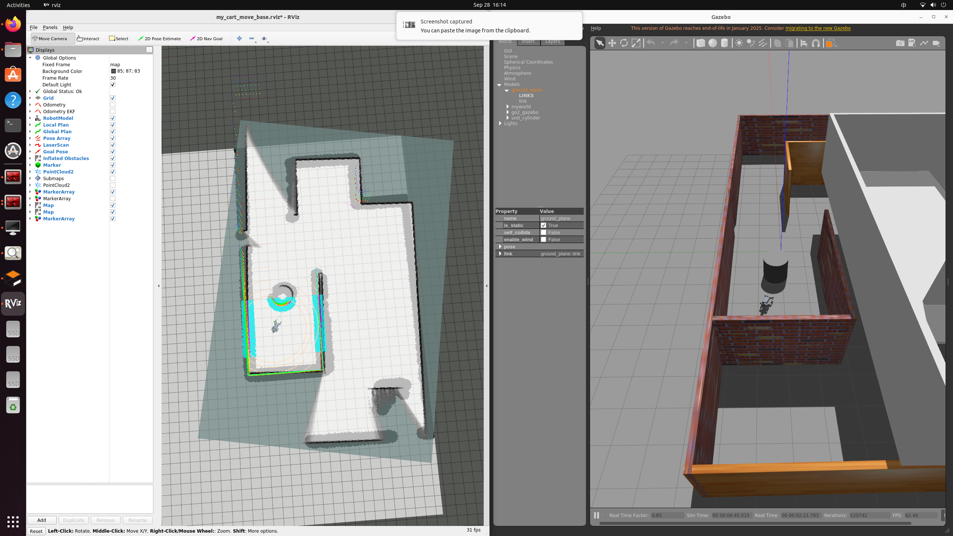Click the video record icon in Gazebo

(x=936, y=43)
